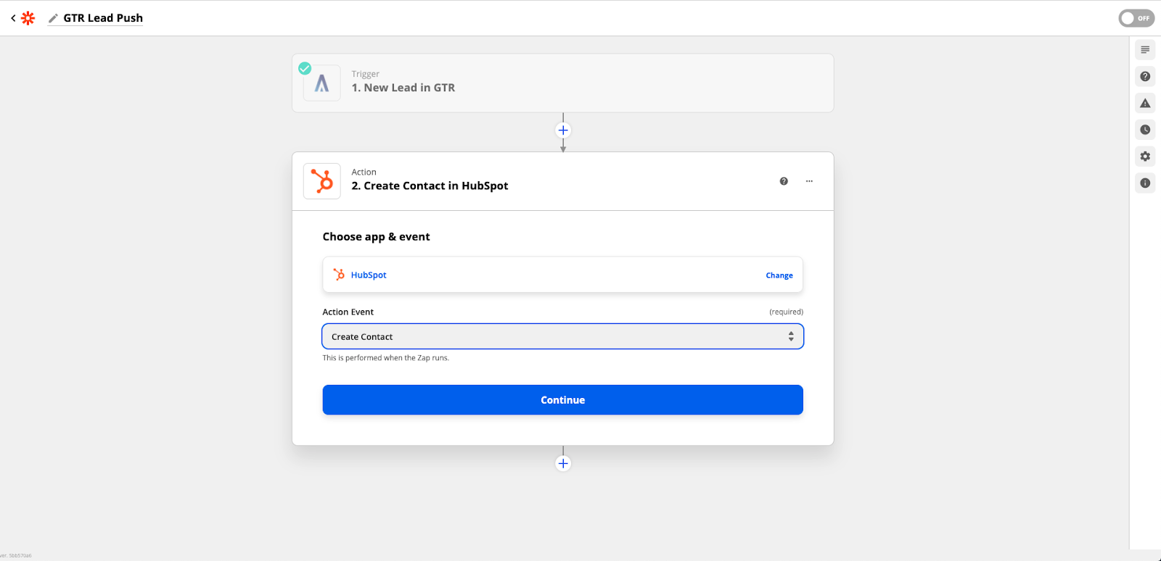Rename the GTR Lead Push title
Image resolution: width=1161 pixels, height=561 pixels.
point(103,18)
